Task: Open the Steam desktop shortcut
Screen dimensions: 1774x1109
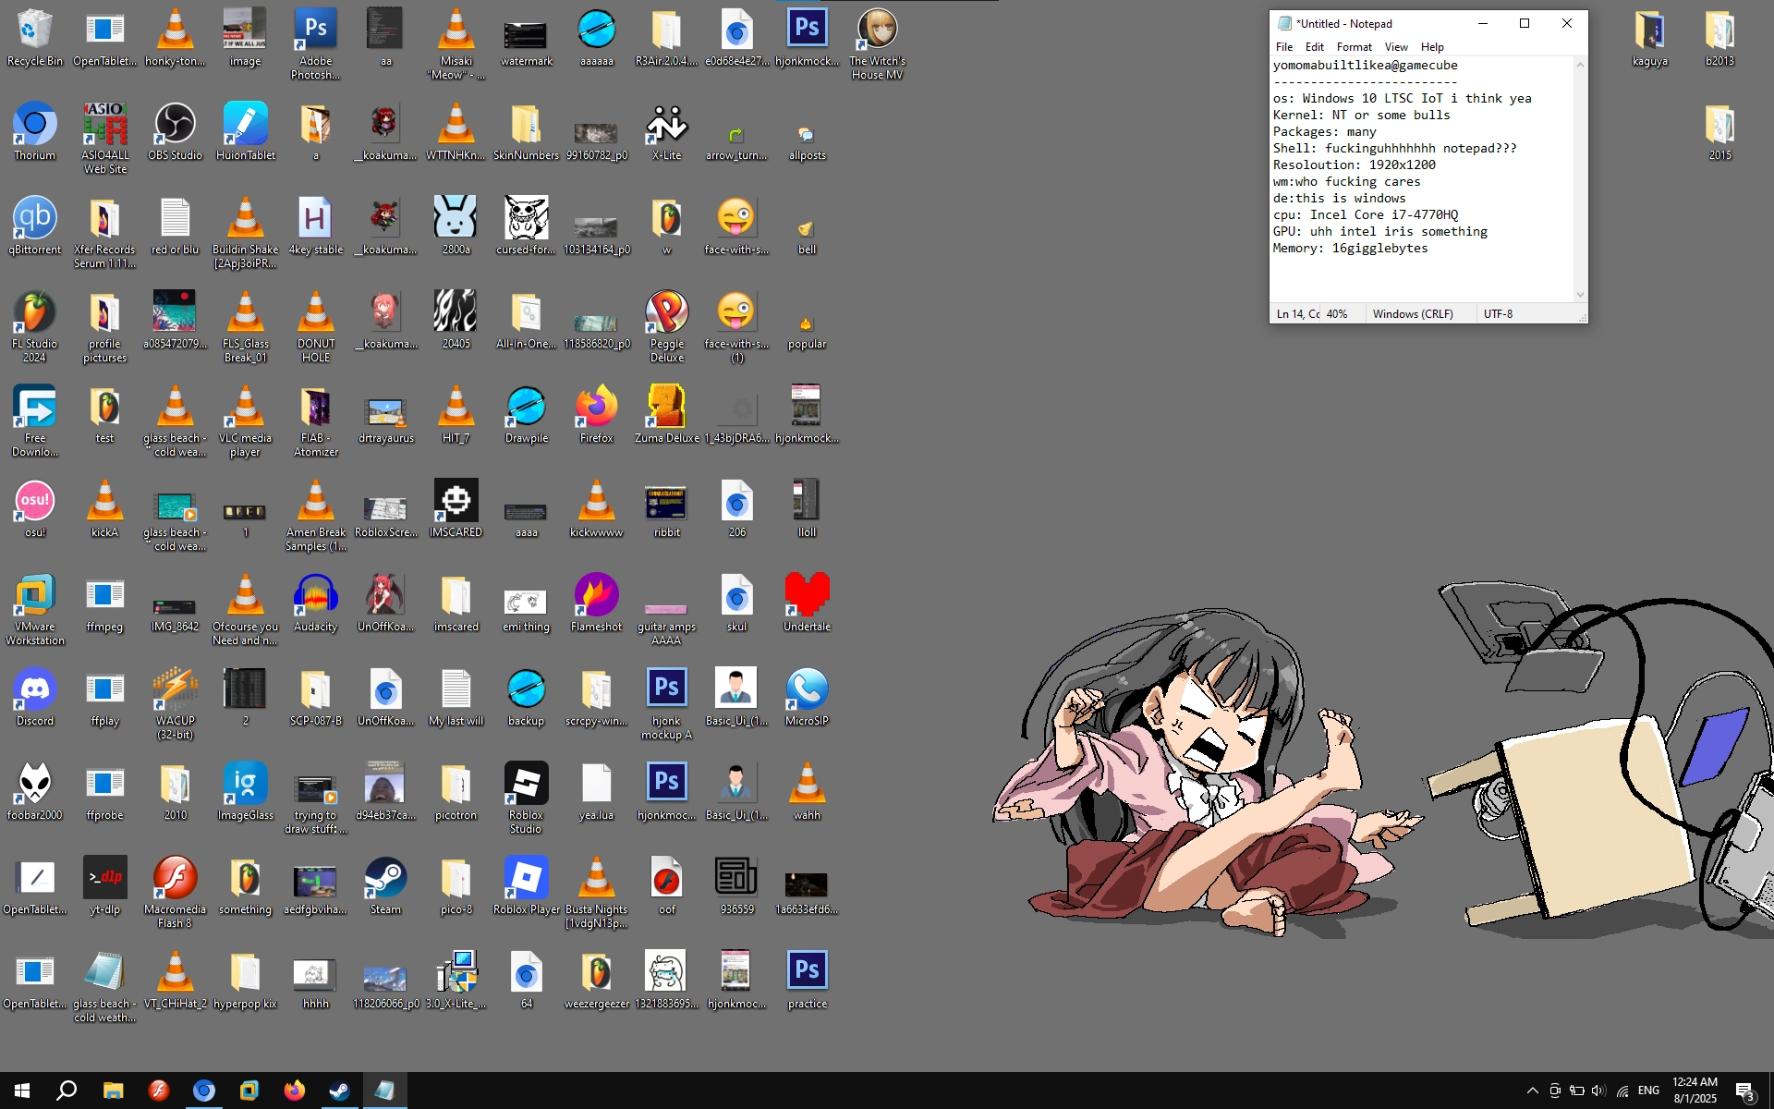Action: (x=385, y=886)
